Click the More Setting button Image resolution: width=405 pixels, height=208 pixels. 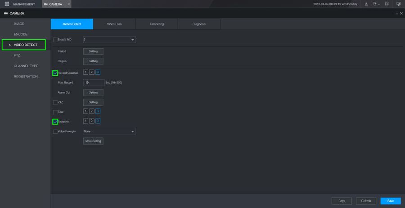93,141
